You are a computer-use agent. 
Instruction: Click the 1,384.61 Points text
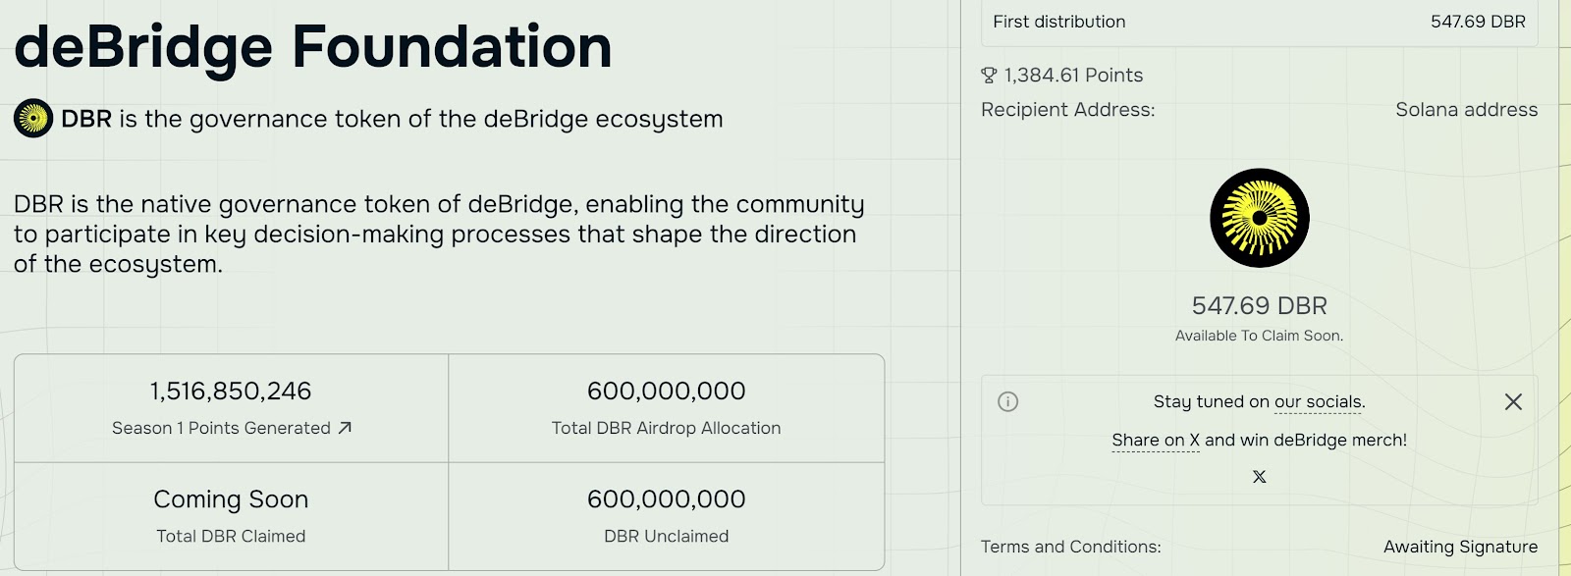[x=1073, y=76]
